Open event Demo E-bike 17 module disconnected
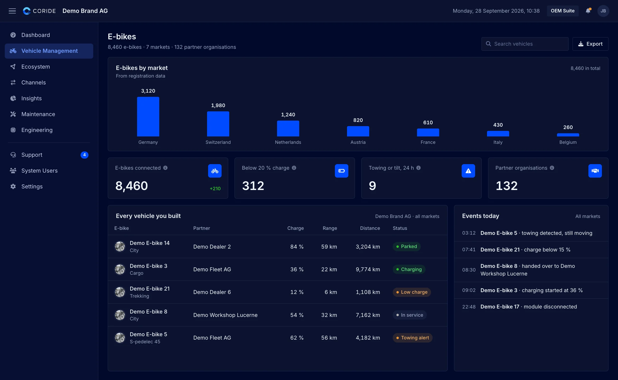 click(x=531, y=307)
